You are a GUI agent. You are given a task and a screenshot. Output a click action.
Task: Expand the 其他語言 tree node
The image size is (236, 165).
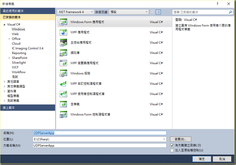click(x=4, y=82)
